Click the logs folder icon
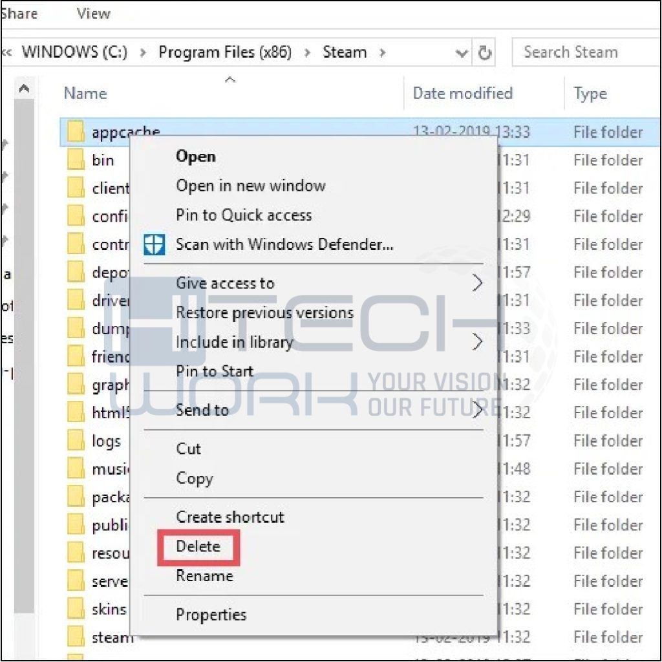The image size is (662, 662). [76, 440]
